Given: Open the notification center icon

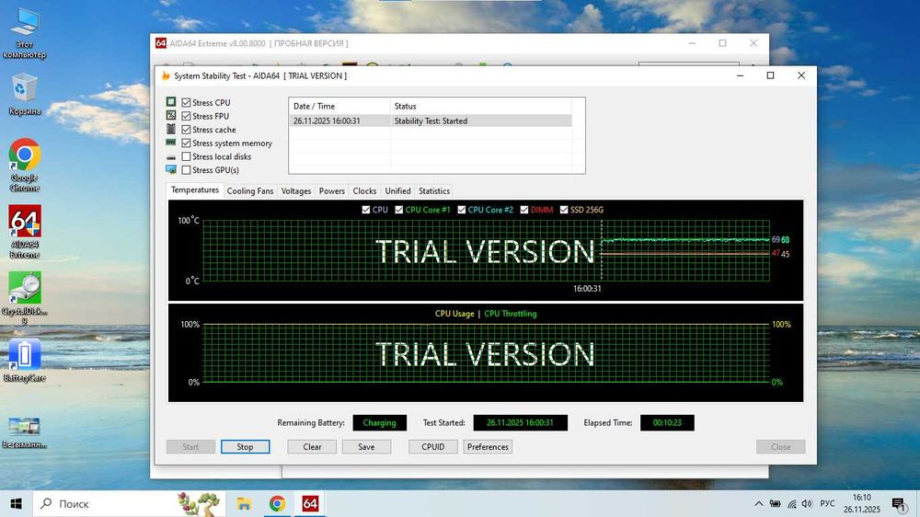Looking at the screenshot, I should coord(898,503).
